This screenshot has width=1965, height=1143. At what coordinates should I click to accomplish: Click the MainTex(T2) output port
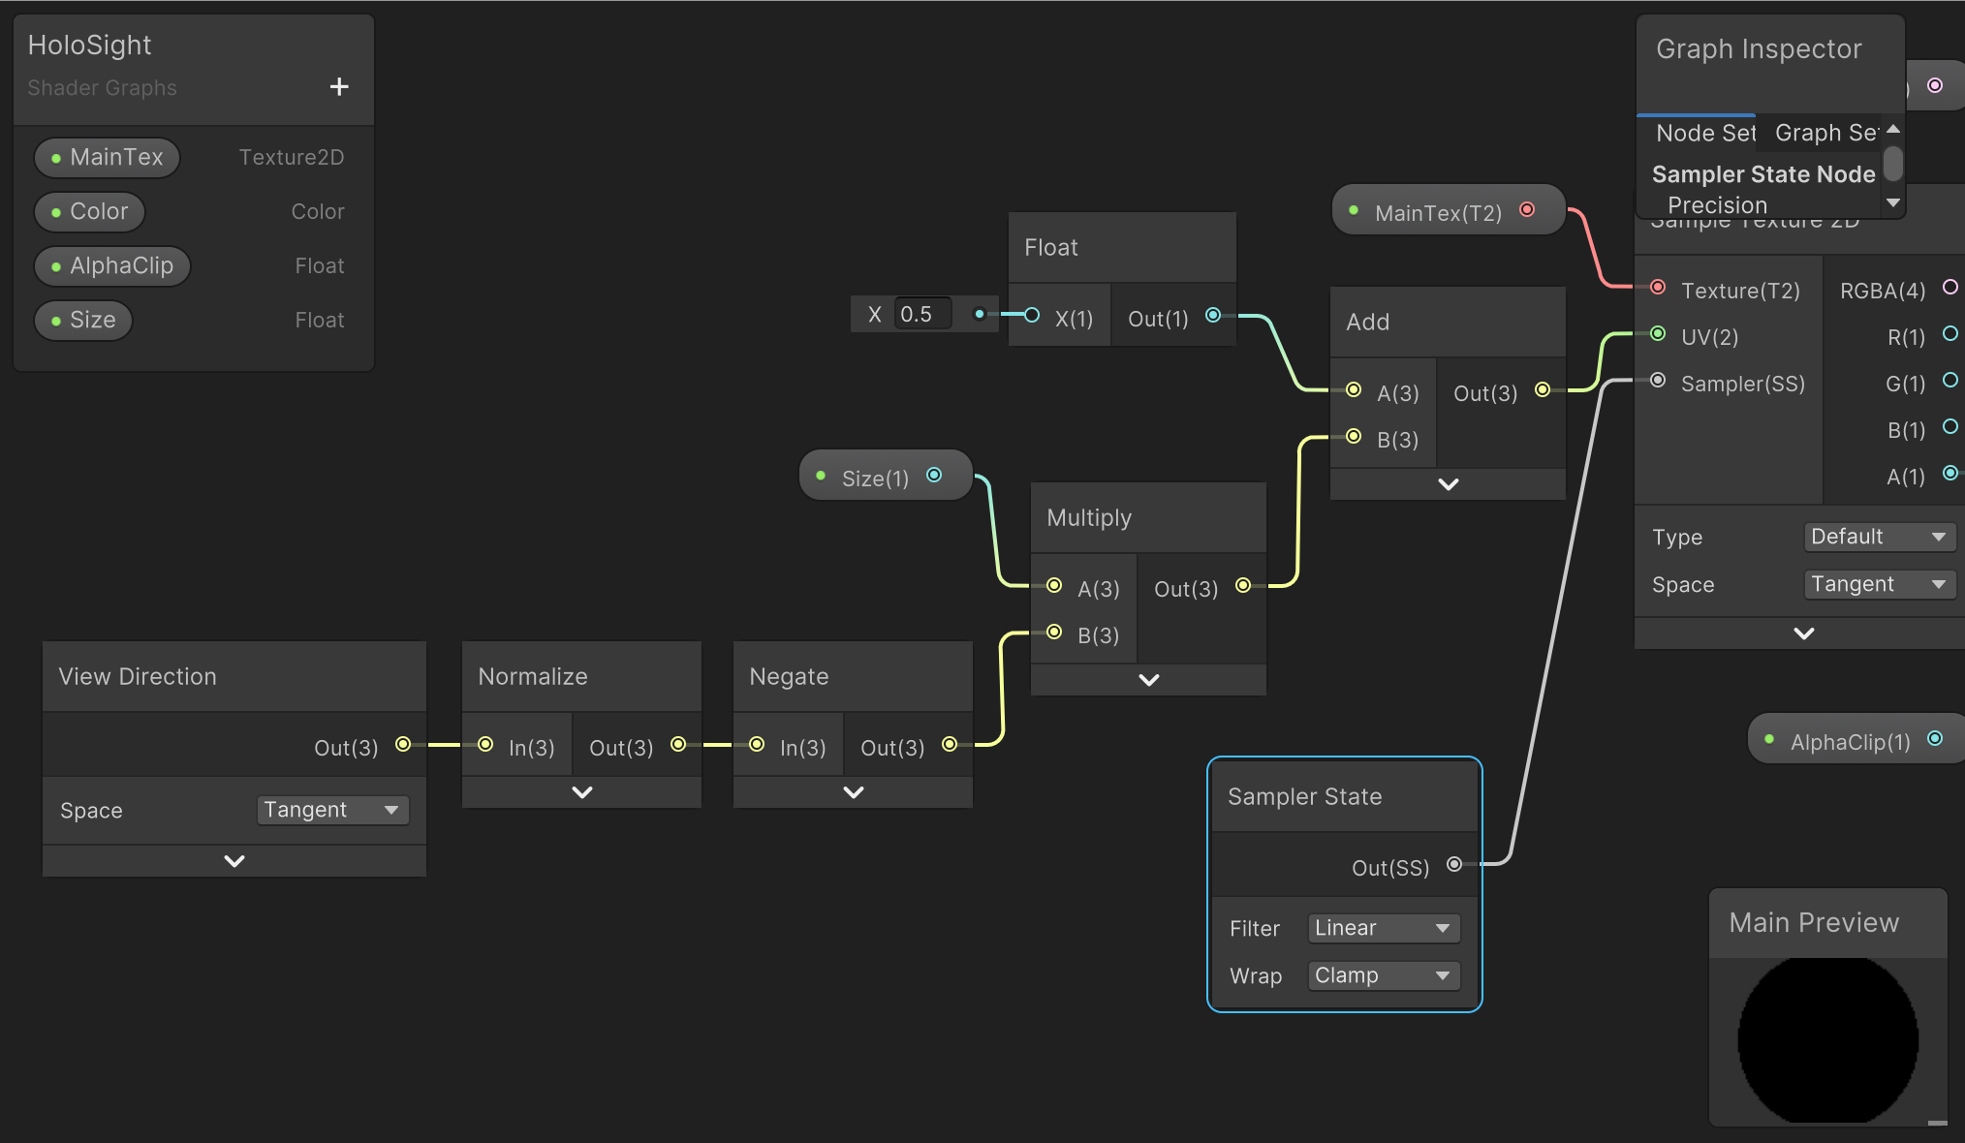(1528, 210)
